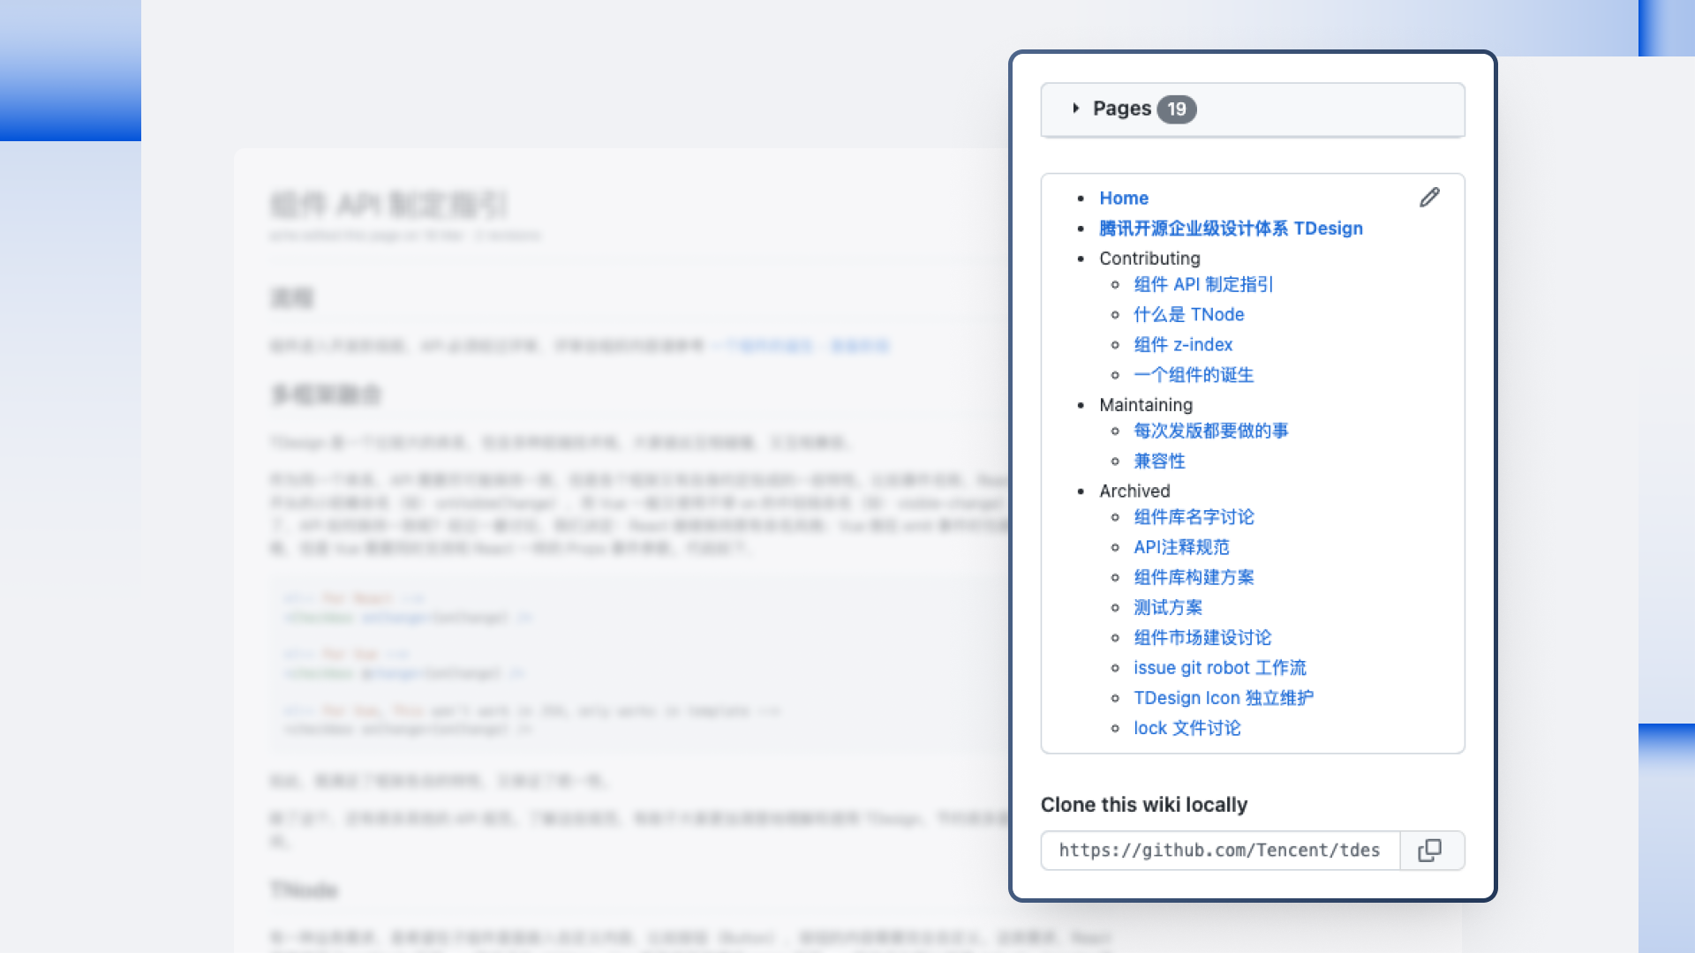
Task: Open the 每次发版都要做的事 page
Action: point(1211,431)
